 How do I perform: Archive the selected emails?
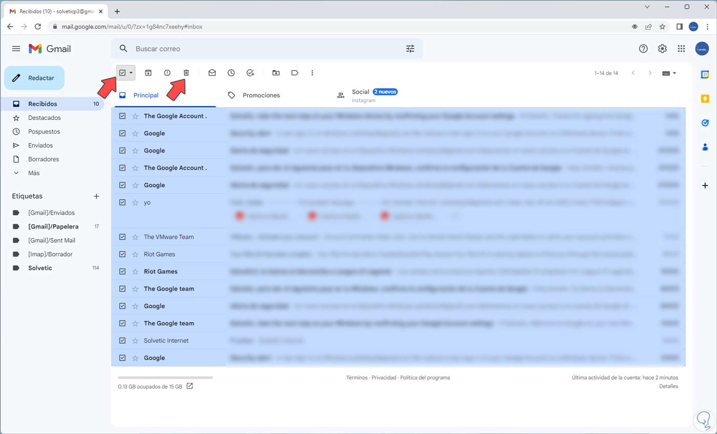pos(148,73)
